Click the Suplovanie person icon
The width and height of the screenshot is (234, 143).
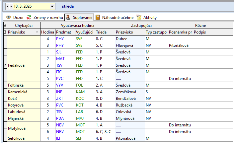coord(68,17)
